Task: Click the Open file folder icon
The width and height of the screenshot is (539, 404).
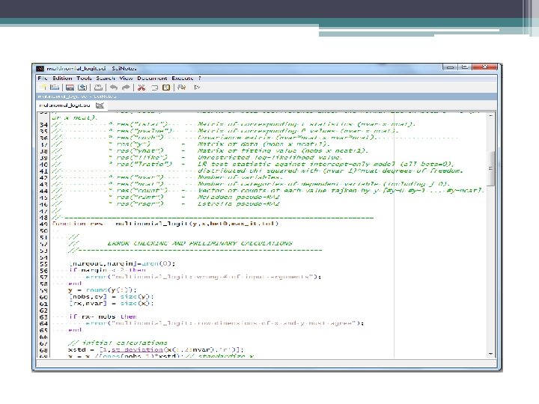Action: (x=56, y=87)
